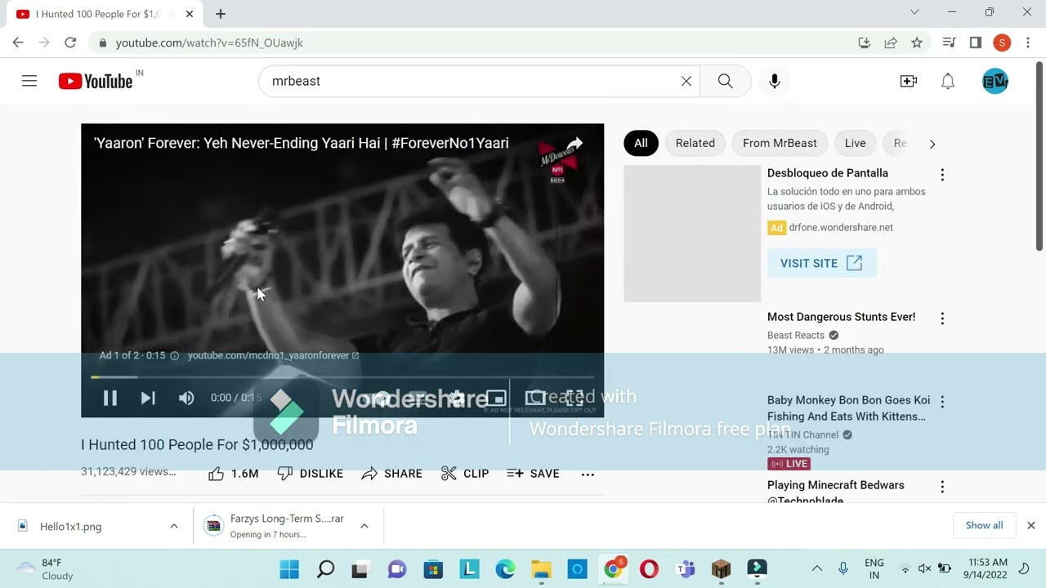Launch Opera from taskbar
The height and width of the screenshot is (588, 1046).
click(x=649, y=569)
